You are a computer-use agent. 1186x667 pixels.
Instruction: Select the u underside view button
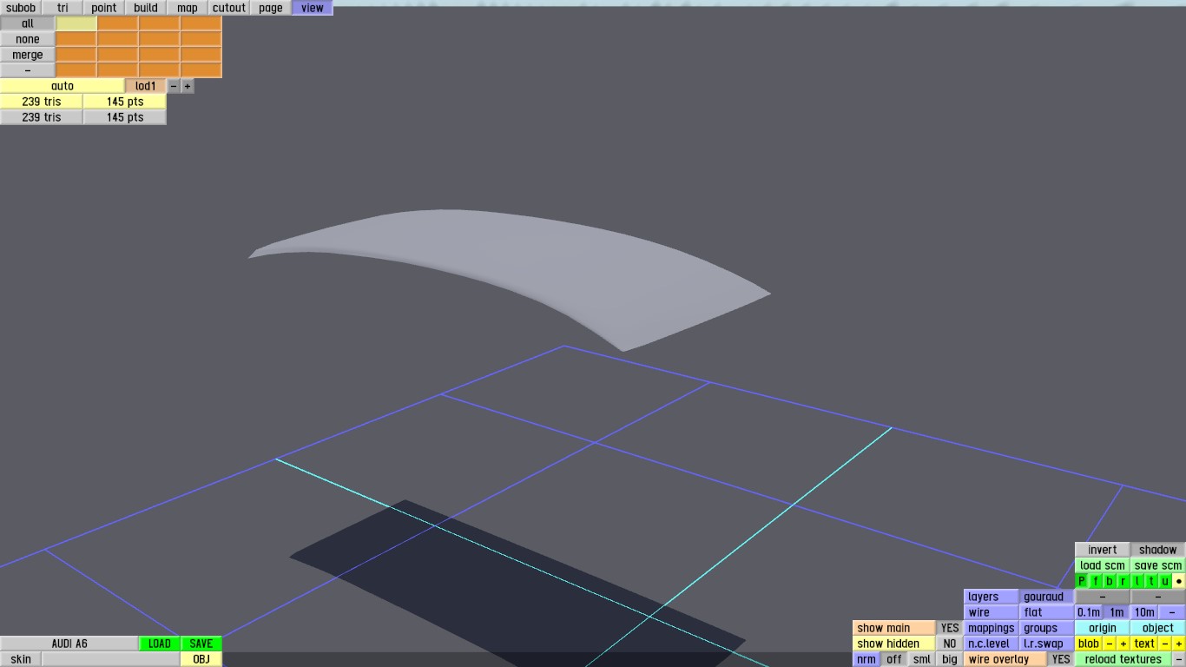[1165, 581]
